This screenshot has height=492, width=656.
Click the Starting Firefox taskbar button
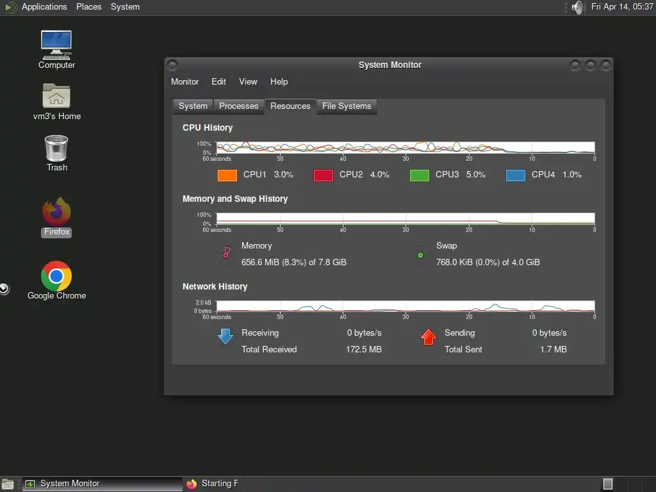pos(213,484)
